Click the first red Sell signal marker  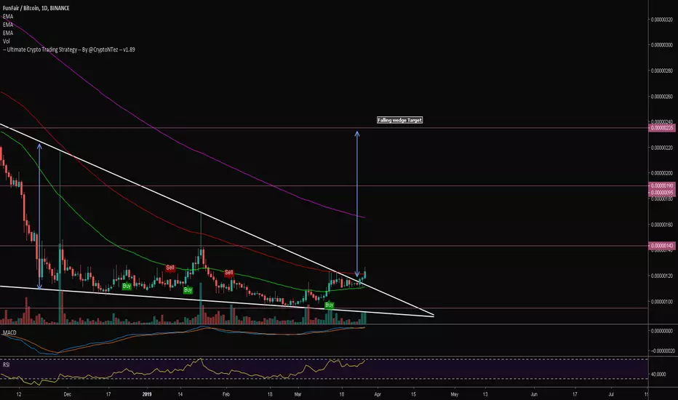(170, 268)
